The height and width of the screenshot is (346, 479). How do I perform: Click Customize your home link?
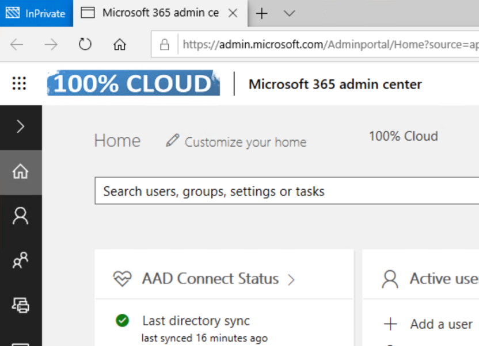point(245,142)
